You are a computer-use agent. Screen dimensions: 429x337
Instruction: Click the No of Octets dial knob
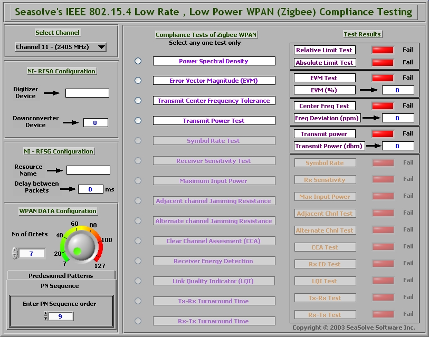coord(80,245)
